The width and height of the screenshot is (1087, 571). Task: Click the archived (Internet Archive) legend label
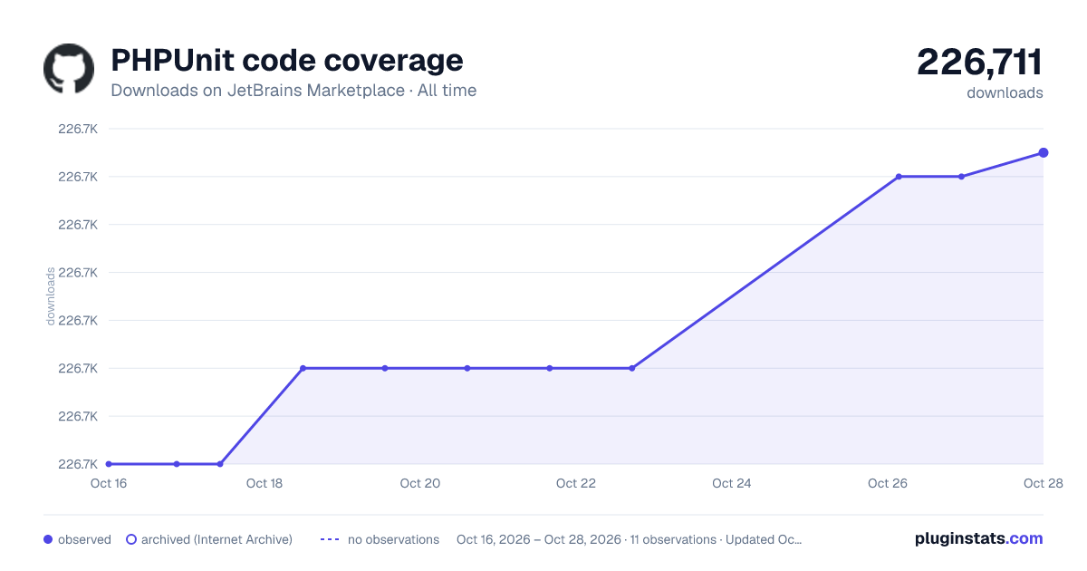[x=216, y=539]
